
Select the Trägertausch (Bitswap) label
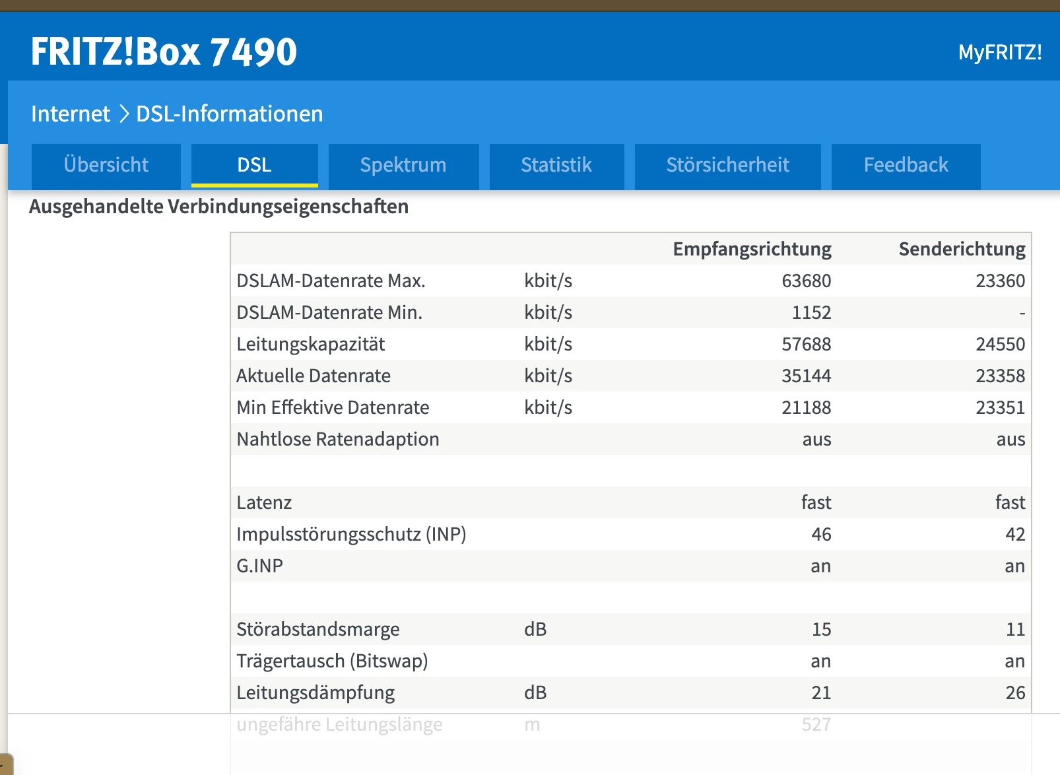point(332,661)
